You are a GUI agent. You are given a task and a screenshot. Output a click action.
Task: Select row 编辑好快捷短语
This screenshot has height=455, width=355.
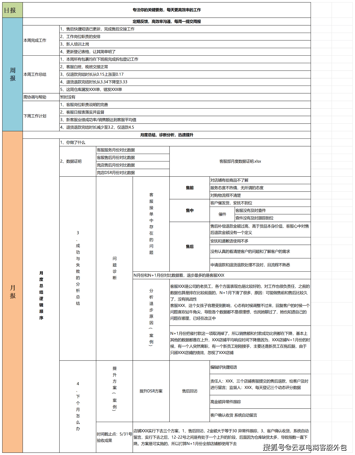click(x=260, y=367)
